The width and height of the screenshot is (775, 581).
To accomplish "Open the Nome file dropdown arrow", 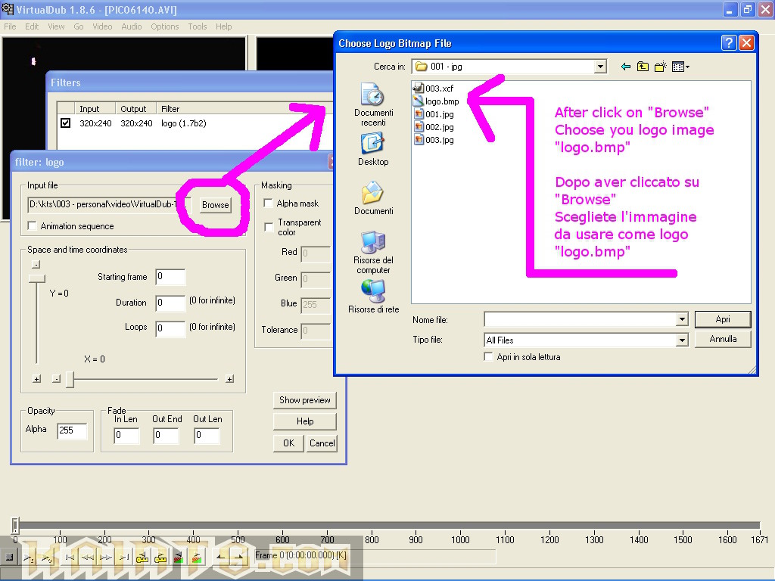I will click(x=682, y=319).
